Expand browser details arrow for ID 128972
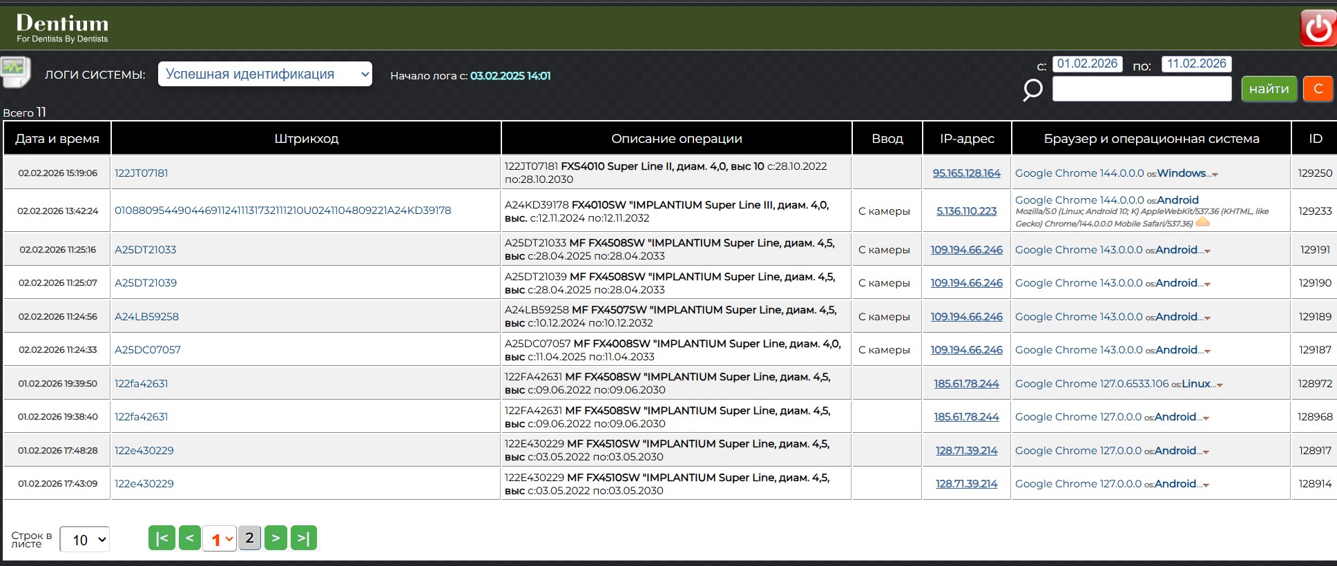Screen dimensions: 1337x566 pos(1220,385)
